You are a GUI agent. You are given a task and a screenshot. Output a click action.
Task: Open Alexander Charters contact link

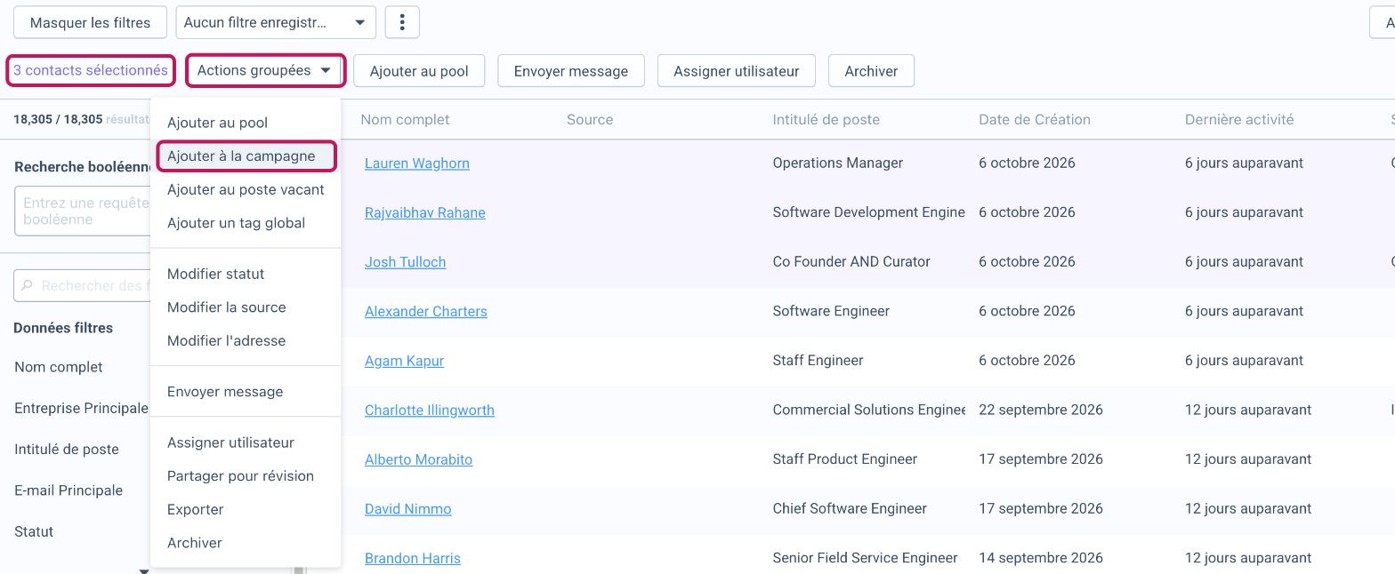coord(426,311)
